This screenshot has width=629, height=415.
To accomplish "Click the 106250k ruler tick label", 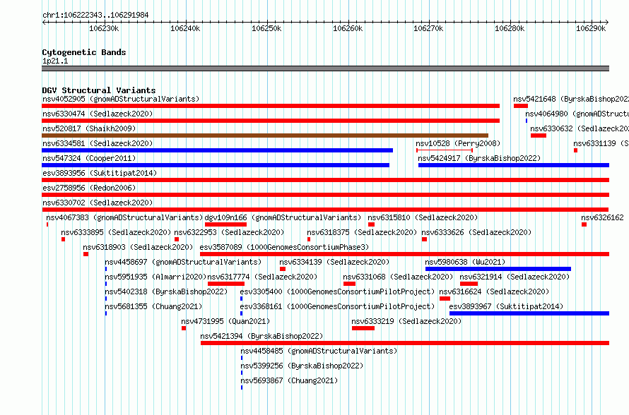I will coord(266,28).
